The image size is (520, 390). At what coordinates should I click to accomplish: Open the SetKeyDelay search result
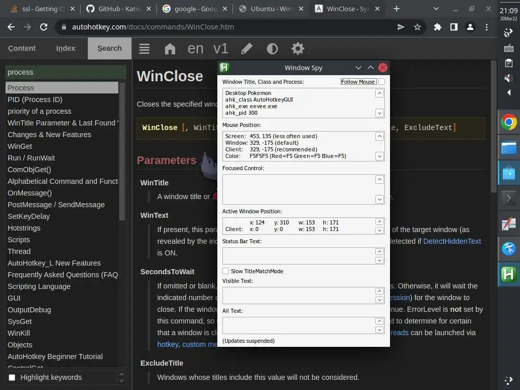[28, 216]
